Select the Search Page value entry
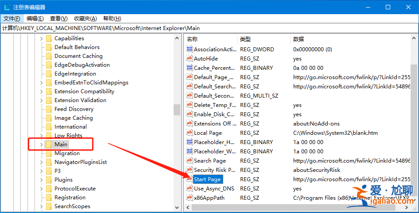419x213 pixels. point(209,161)
